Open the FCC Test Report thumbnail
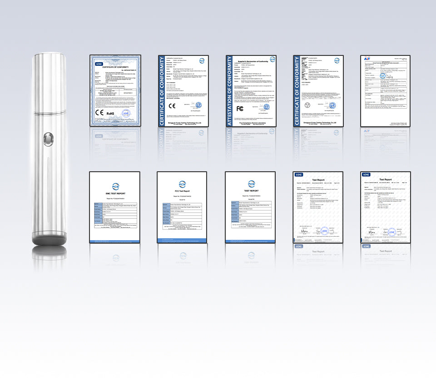Viewport: 436px width, 382px height. 182,207
